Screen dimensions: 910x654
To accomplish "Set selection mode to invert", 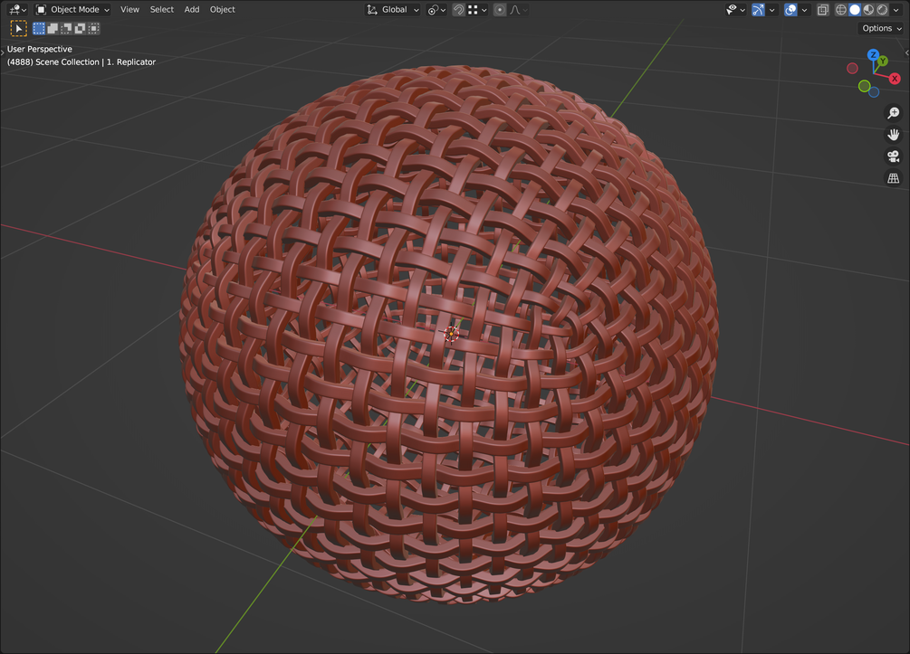I will tap(80, 28).
